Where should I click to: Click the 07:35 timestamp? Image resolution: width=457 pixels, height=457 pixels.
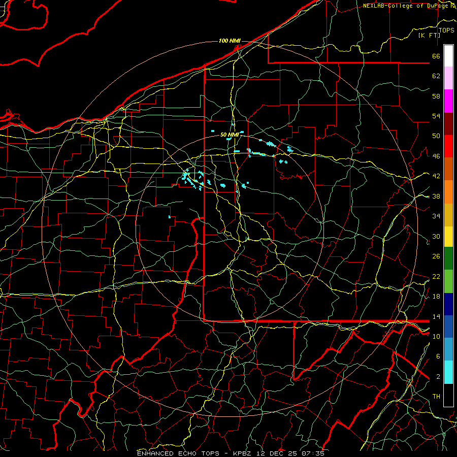click(x=313, y=453)
